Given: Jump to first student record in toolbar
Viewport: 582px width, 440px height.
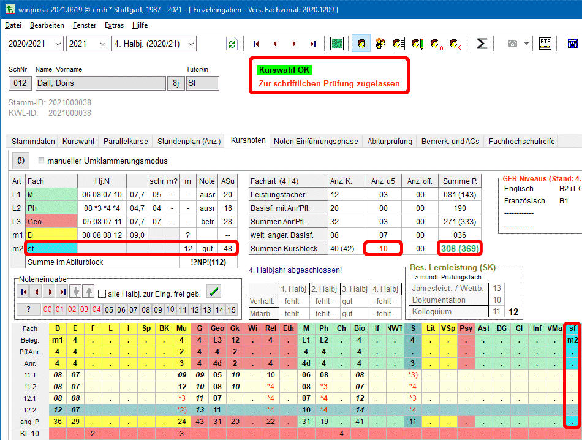Looking at the screenshot, I should [x=256, y=44].
